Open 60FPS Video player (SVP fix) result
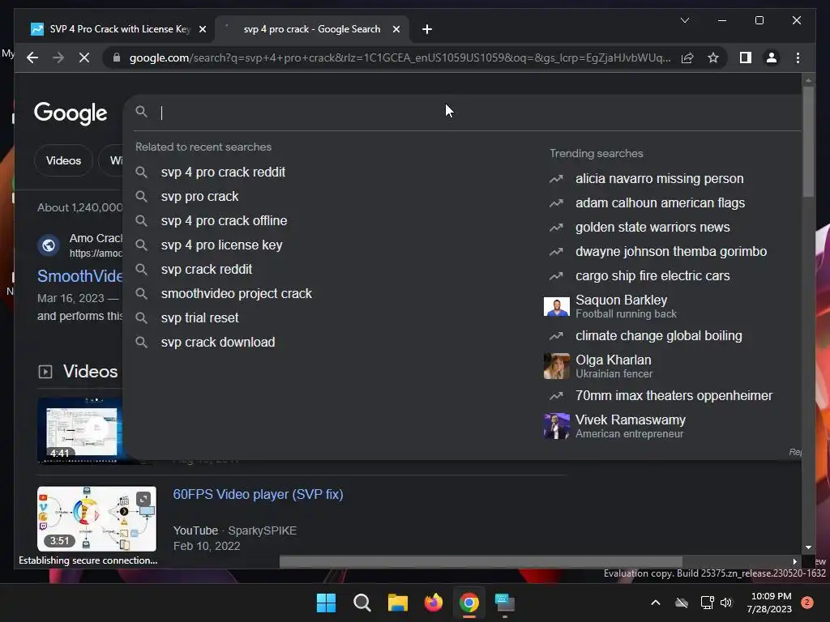830x622 pixels. [x=258, y=494]
